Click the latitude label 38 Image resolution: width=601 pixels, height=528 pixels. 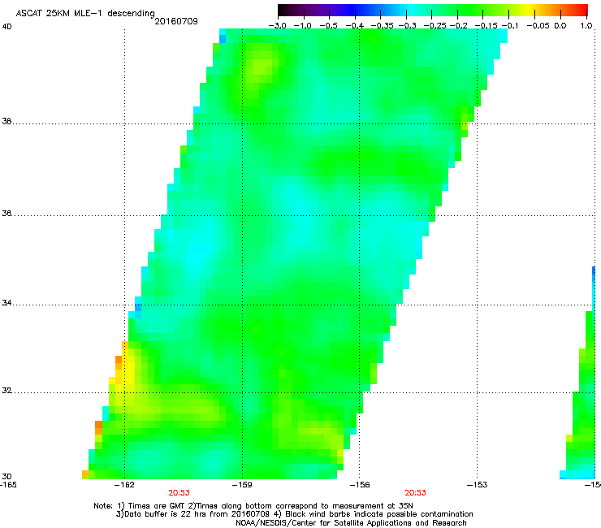(6, 121)
